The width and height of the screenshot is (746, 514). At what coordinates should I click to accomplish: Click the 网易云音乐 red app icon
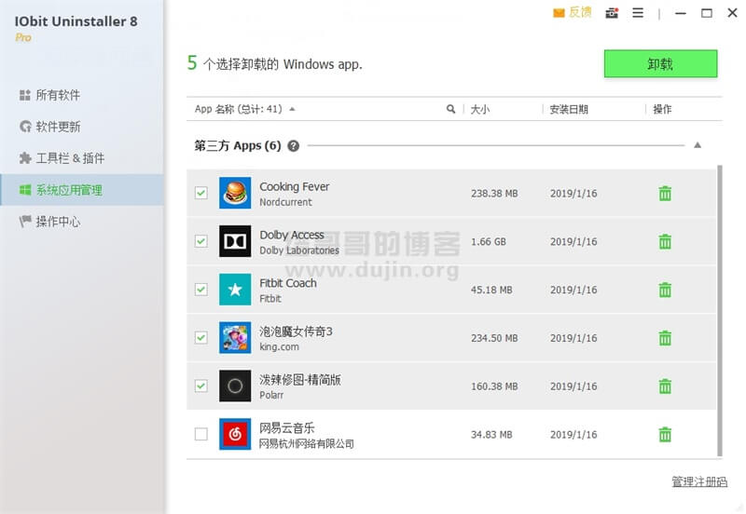235,434
